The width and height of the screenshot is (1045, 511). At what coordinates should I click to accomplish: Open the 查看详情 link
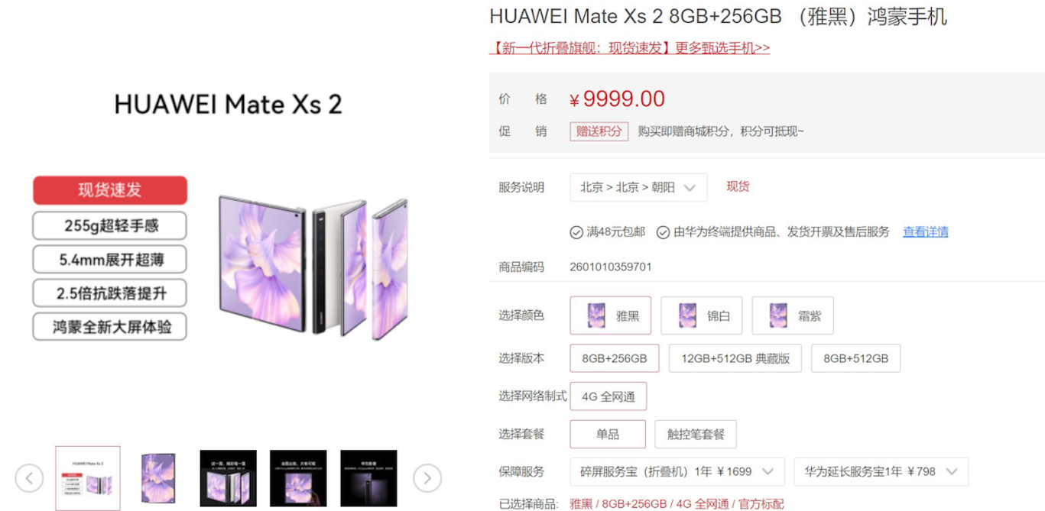tap(926, 231)
